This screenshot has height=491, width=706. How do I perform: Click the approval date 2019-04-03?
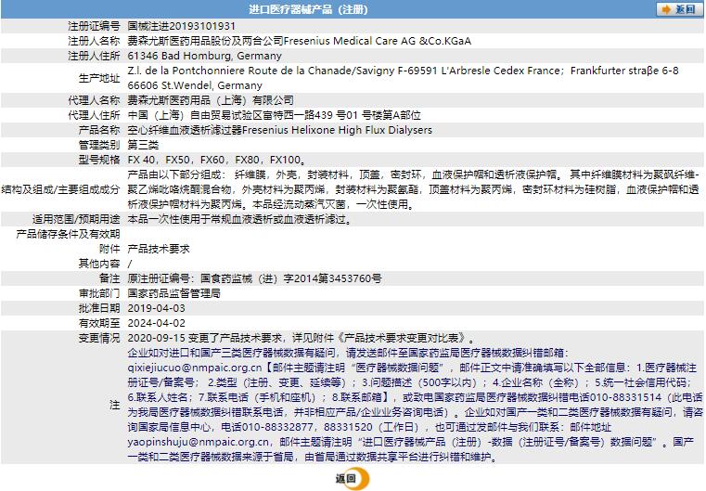click(x=156, y=308)
